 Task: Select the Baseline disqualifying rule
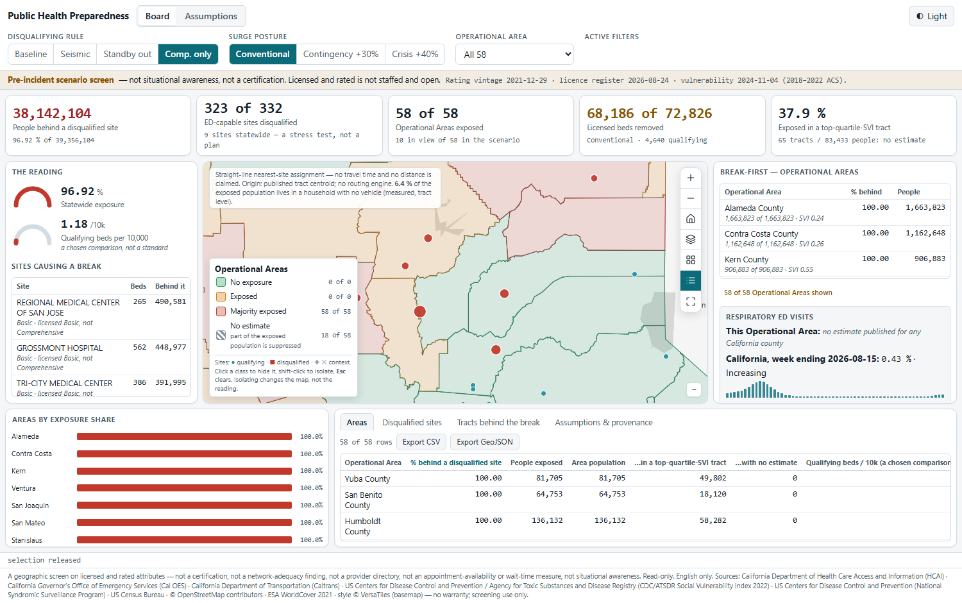pos(31,54)
